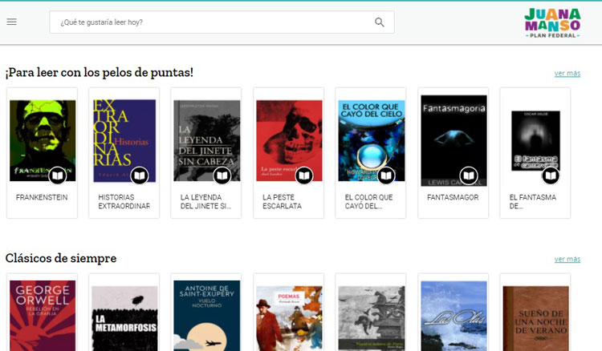Click the 'Clásicos de siempre' heading
Viewport: 602px width, 351px height.
pos(61,258)
